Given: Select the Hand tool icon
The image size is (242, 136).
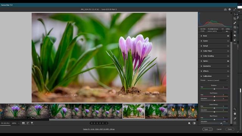Looking at the screenshot, I should 235,114.
